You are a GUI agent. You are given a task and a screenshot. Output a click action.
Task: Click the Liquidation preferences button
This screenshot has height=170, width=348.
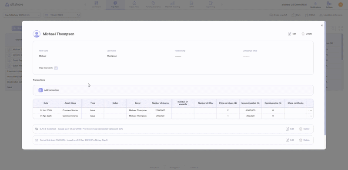[331, 15]
